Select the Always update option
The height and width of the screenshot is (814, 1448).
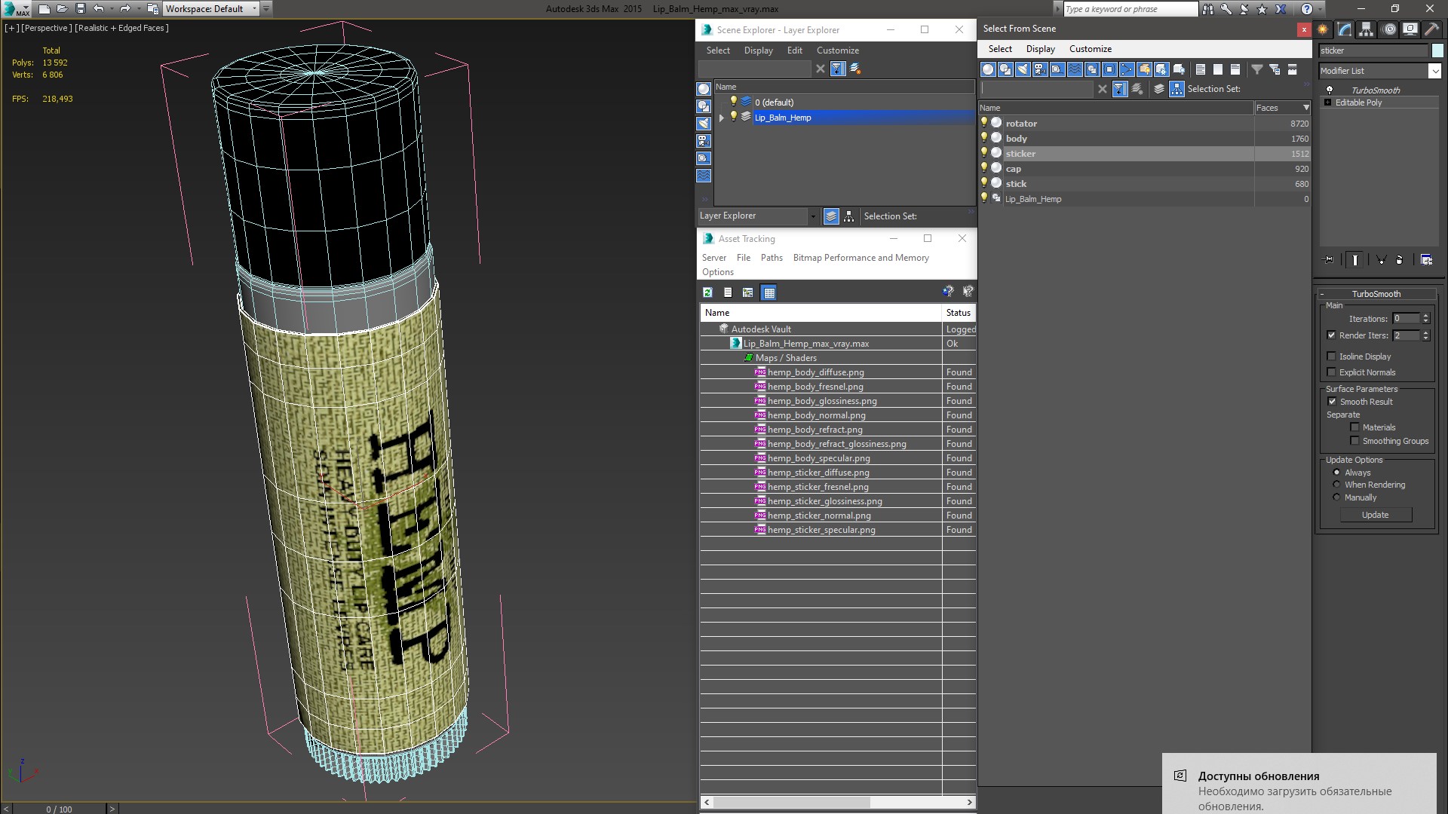pos(1336,473)
